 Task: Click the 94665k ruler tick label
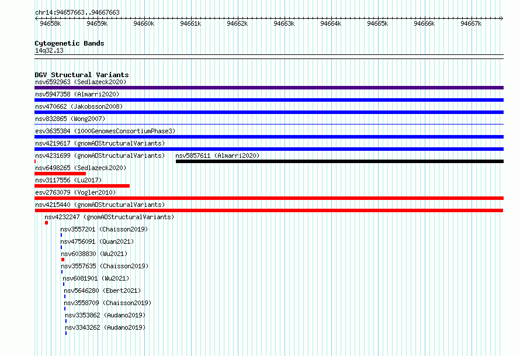377,23
